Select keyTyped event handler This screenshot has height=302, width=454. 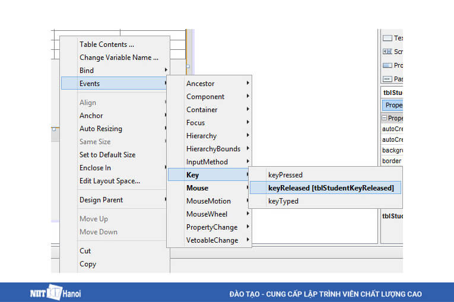click(x=325, y=201)
